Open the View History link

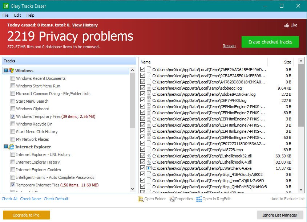coord(85,25)
